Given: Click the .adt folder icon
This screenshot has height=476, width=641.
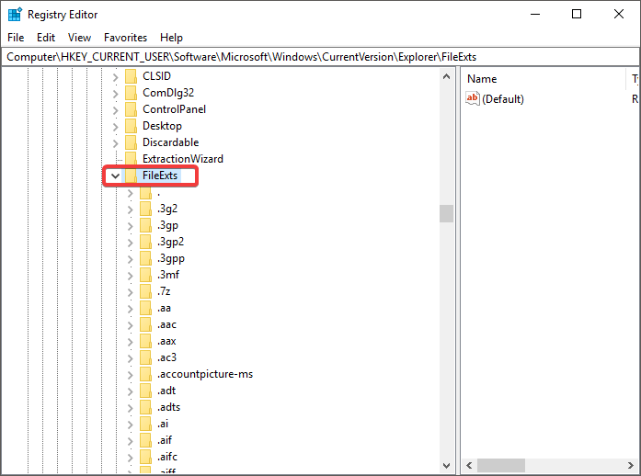Looking at the screenshot, I should [145, 391].
